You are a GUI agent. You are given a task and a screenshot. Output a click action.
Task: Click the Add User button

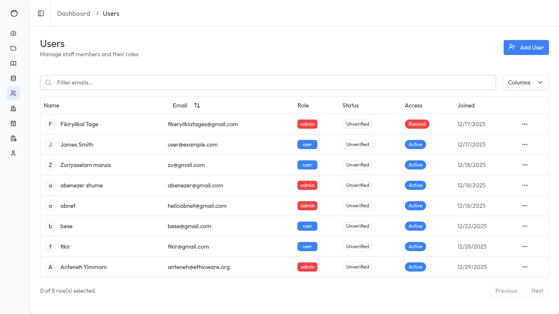pos(526,47)
